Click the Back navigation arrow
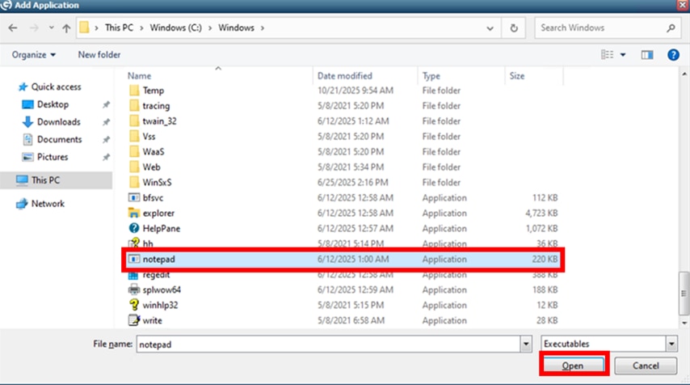 (x=13, y=27)
